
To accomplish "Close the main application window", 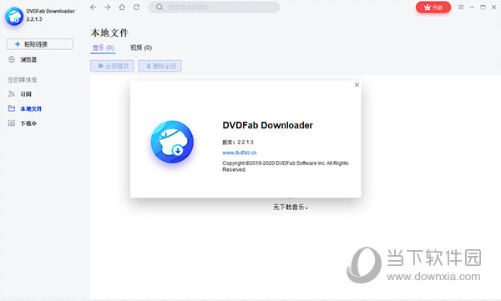I will 493,7.
